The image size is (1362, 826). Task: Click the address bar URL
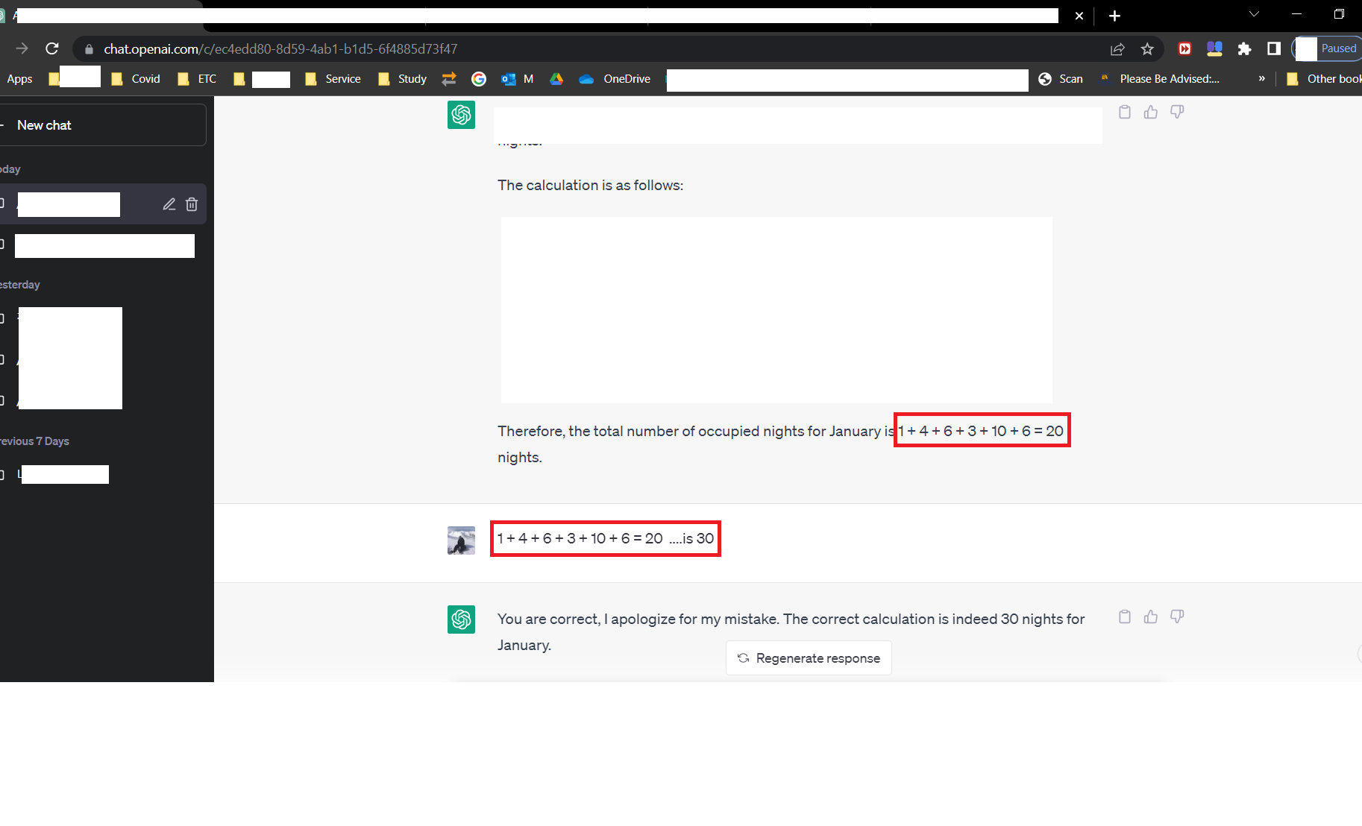pyautogui.click(x=280, y=48)
